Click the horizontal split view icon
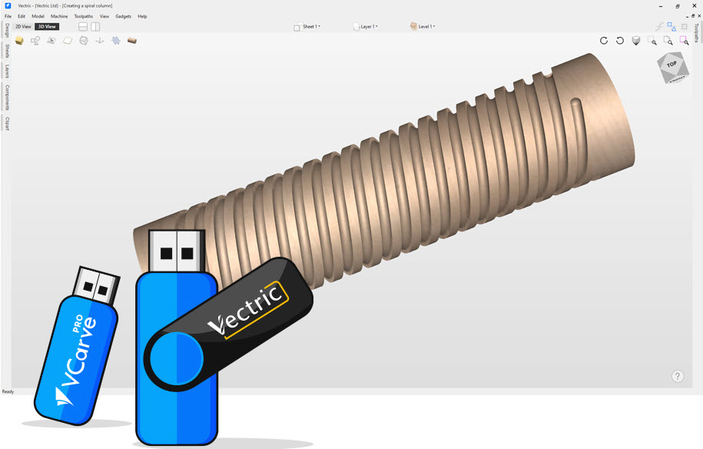The image size is (703, 449). pos(83,26)
